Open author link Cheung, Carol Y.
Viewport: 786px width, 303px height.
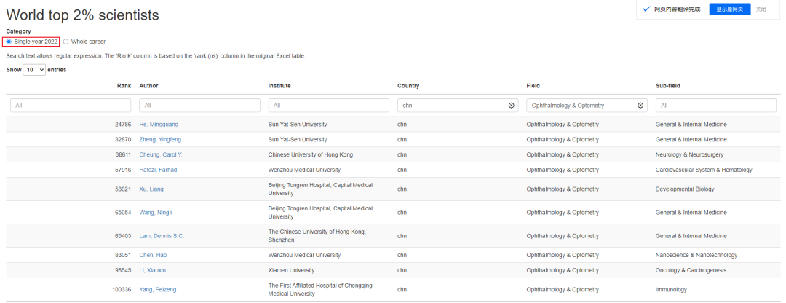pyautogui.click(x=161, y=154)
